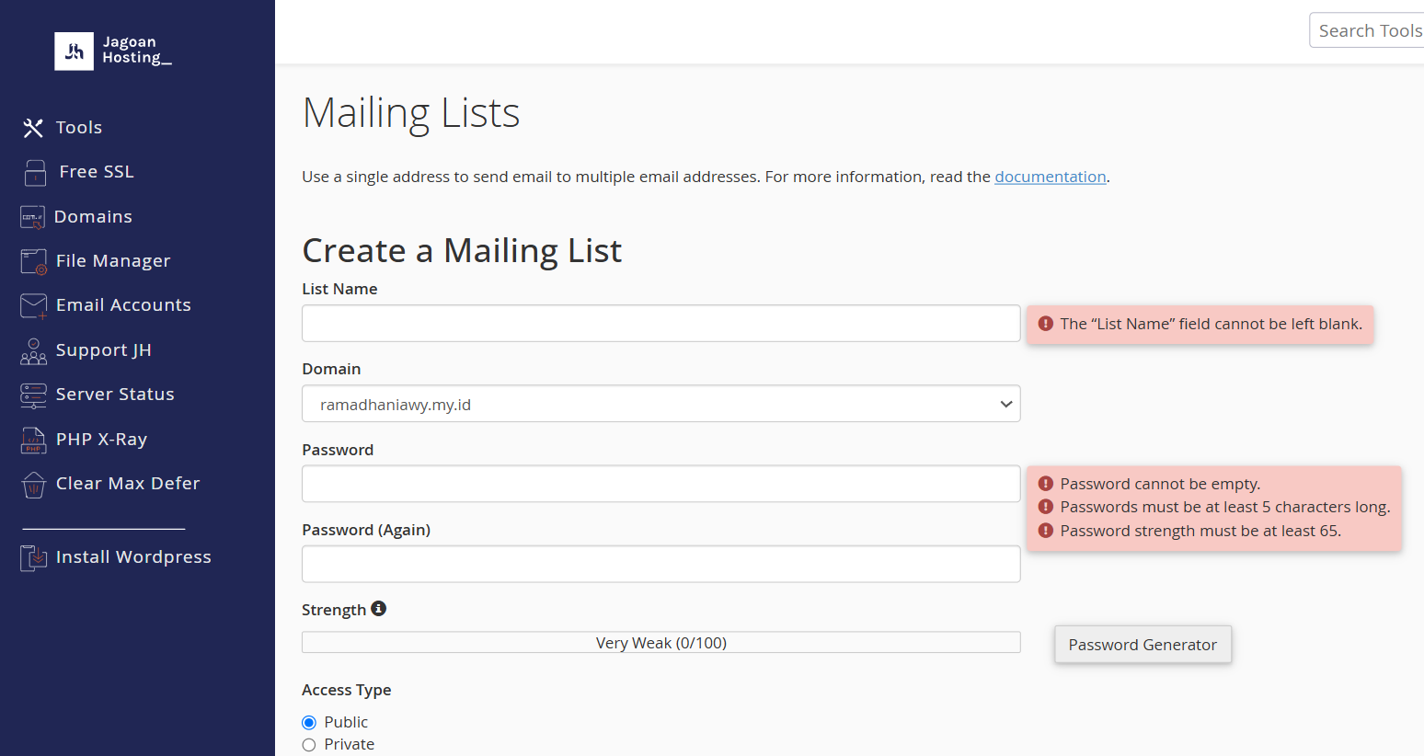Open Email Accounts from sidebar
The width and height of the screenshot is (1424, 756).
[123, 305]
